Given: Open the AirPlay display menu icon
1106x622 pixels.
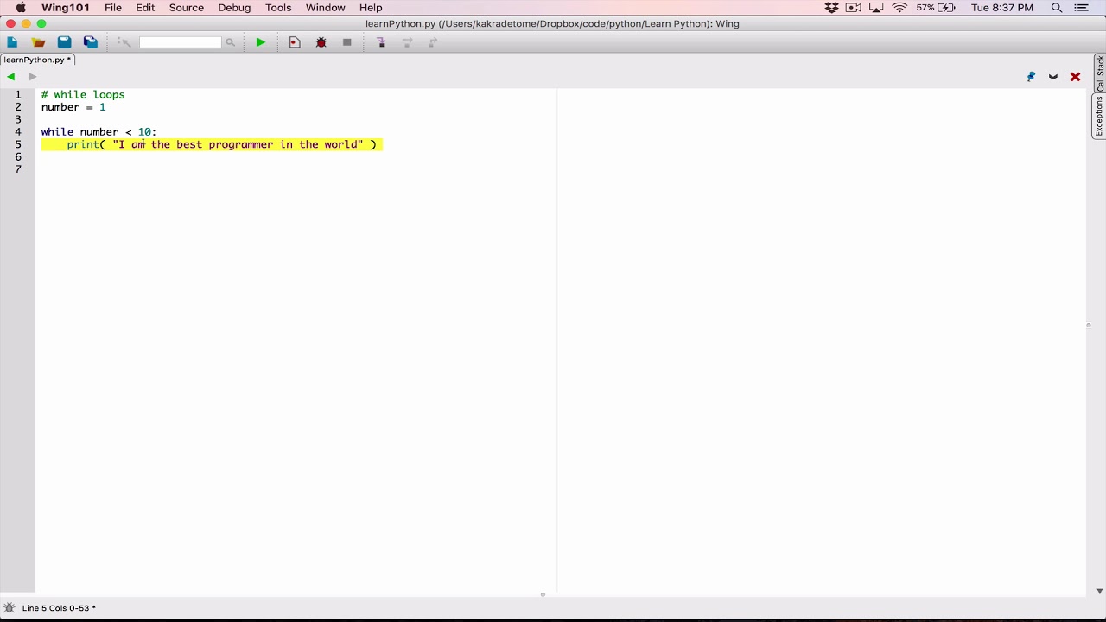Looking at the screenshot, I should (x=876, y=8).
